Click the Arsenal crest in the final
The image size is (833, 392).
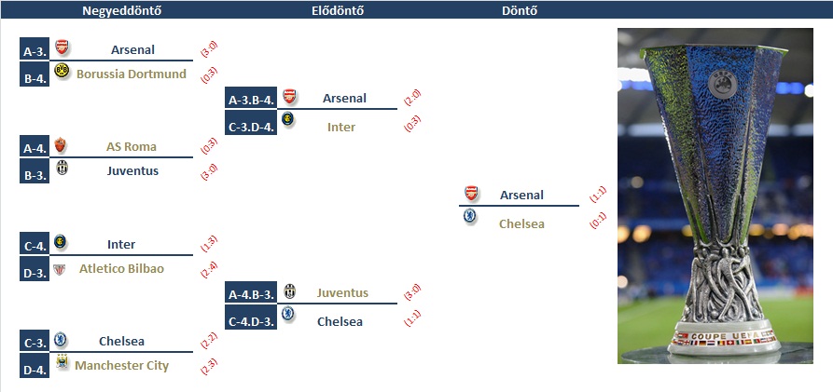tap(471, 193)
